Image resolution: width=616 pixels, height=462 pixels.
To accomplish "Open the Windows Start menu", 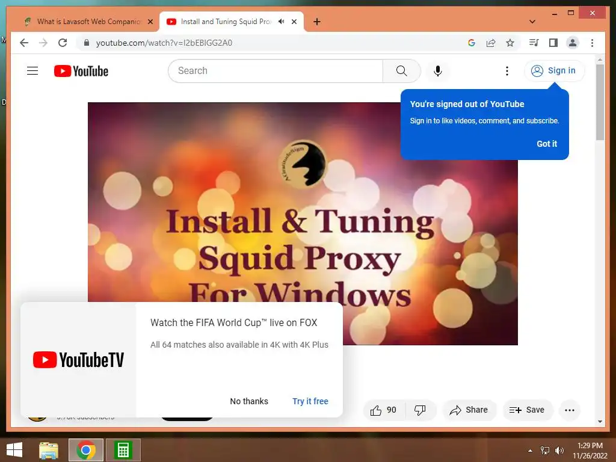I will (x=14, y=450).
